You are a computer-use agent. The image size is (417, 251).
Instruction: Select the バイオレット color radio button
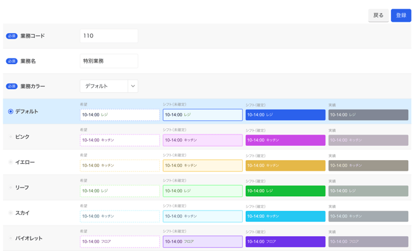pyautogui.click(x=11, y=239)
